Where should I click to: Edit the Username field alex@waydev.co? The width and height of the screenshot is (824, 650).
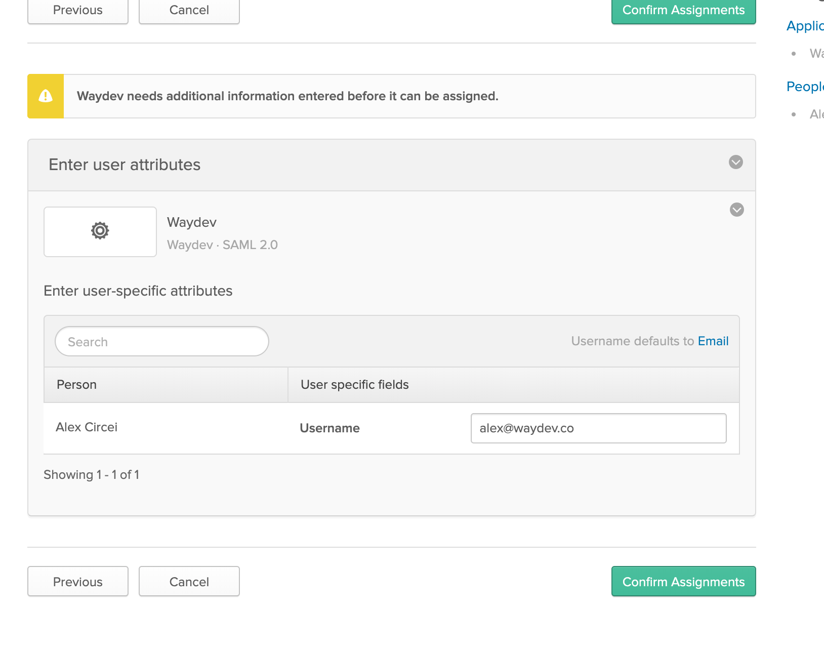599,428
